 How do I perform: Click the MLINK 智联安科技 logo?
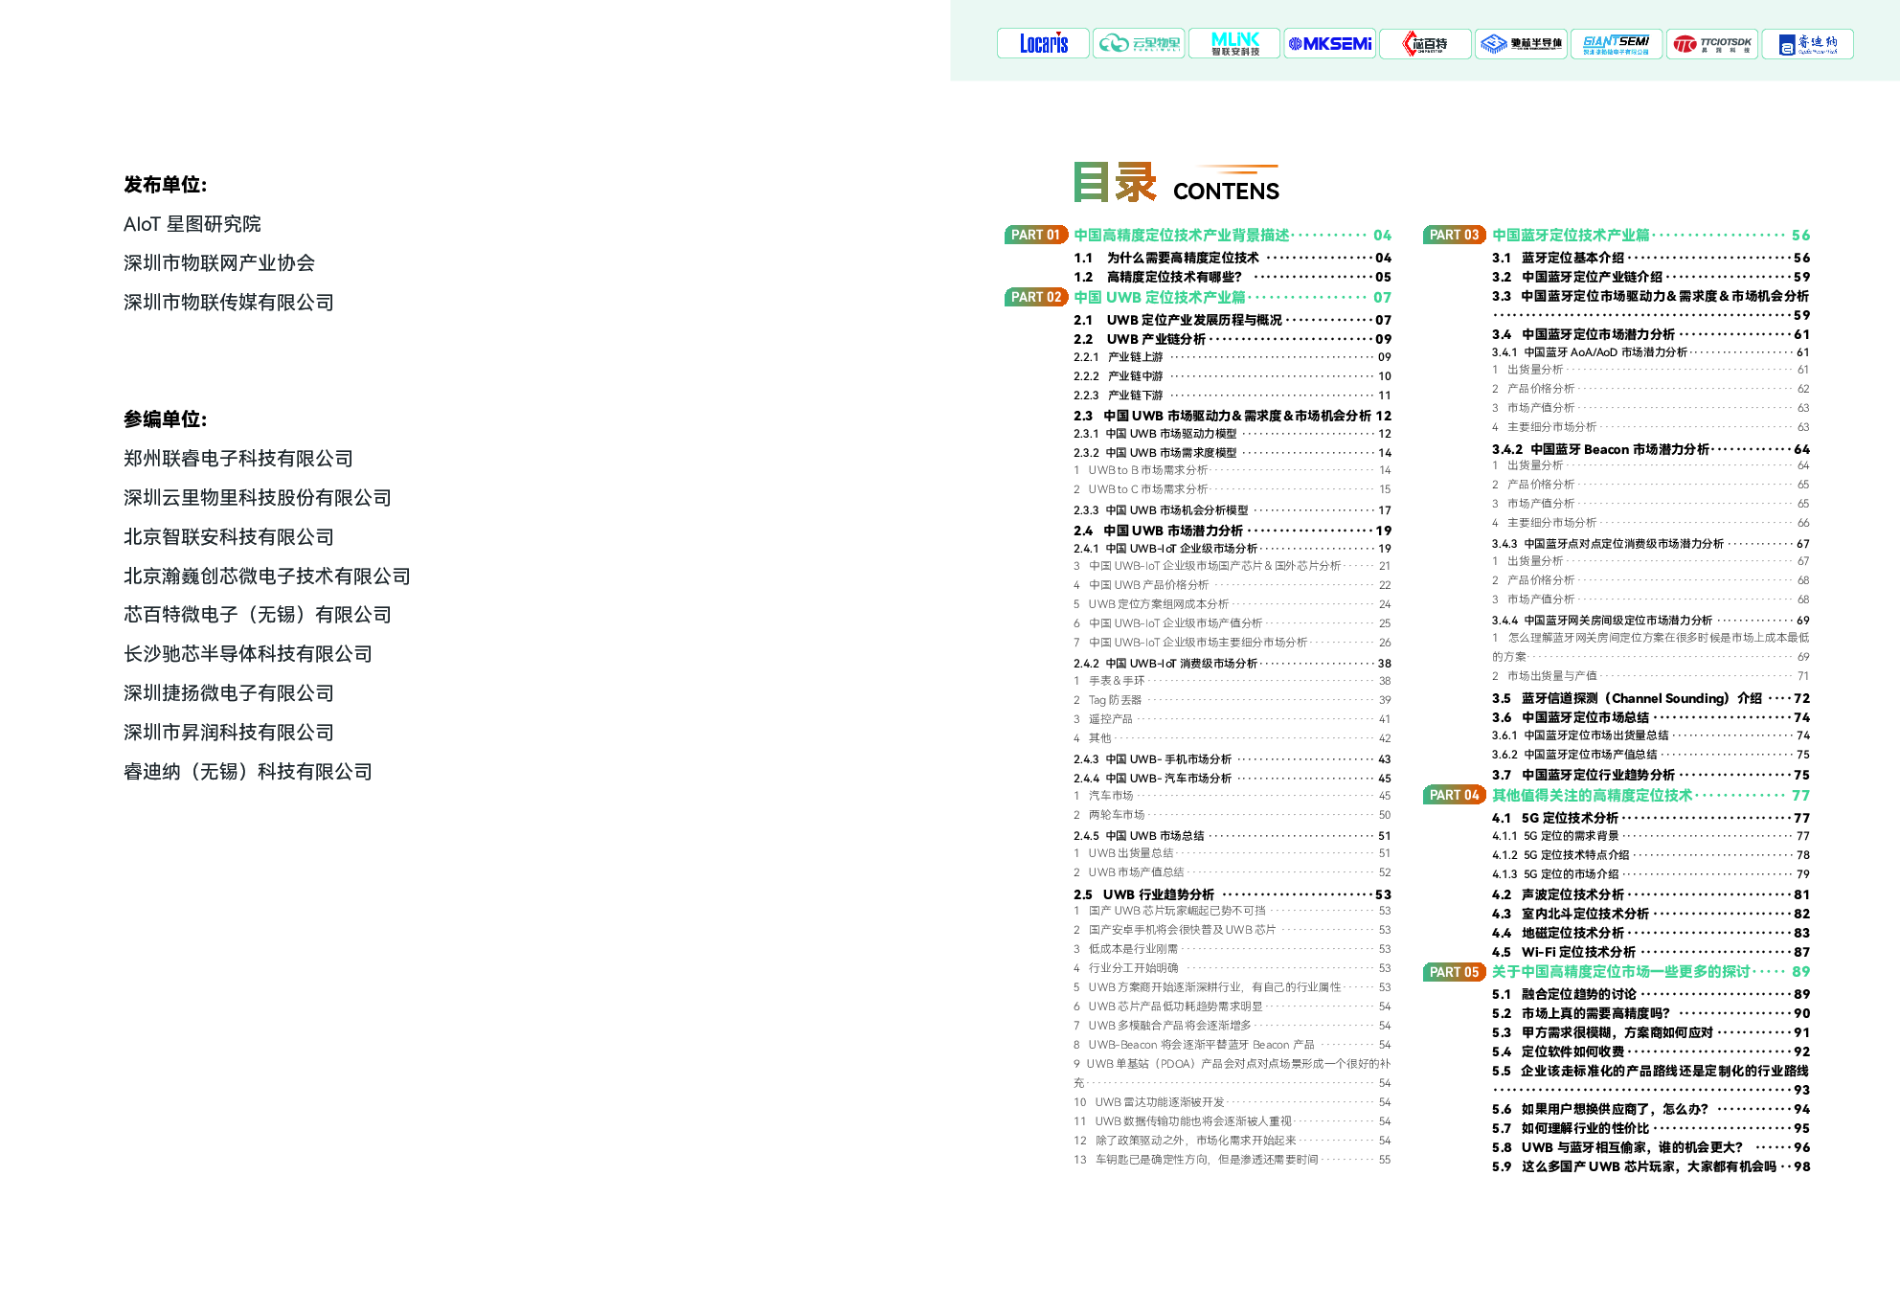pos(1234,43)
